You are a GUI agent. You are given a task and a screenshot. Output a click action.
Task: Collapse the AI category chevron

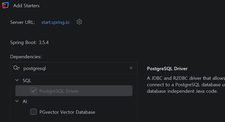coord(17,101)
